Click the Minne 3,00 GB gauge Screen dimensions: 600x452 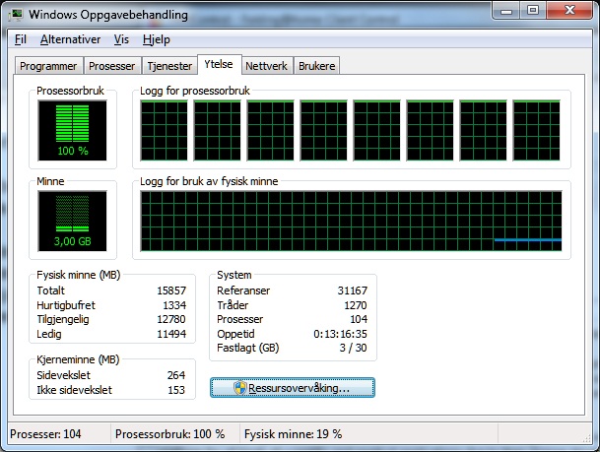pyautogui.click(x=72, y=221)
